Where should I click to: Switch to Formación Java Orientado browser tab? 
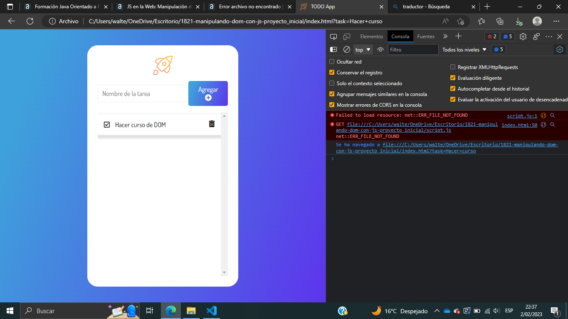(x=65, y=7)
